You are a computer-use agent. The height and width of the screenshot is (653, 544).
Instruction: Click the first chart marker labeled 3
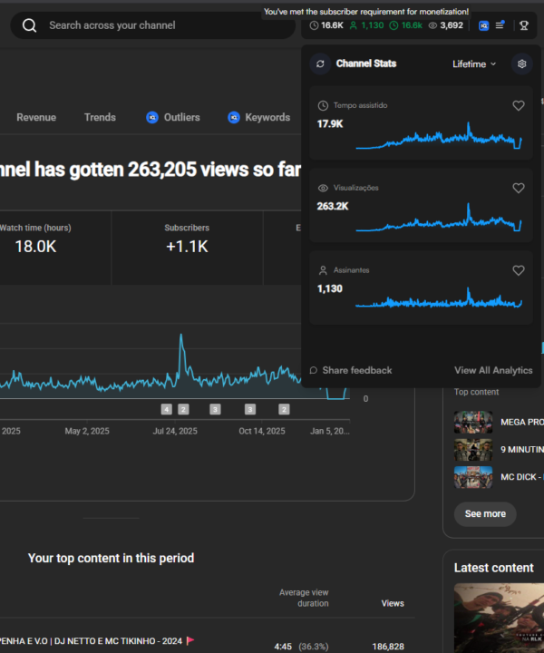(x=215, y=409)
